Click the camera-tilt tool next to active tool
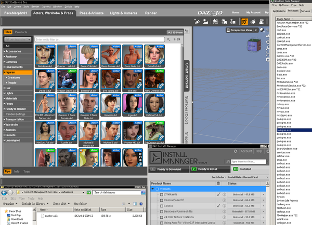 point(253,21)
